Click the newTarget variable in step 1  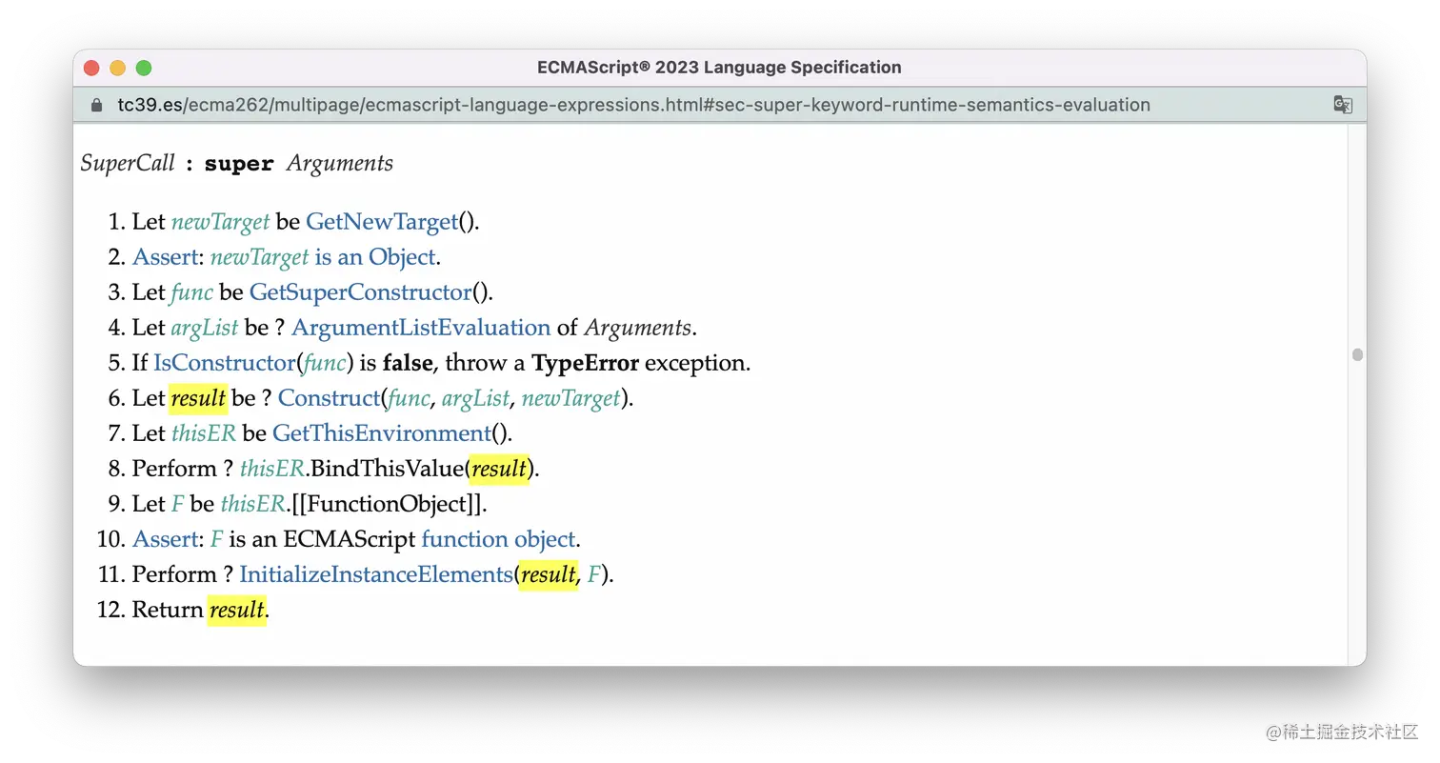220,222
